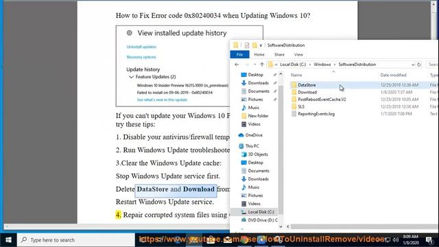Click Local Disk (C:) in breadcrumb path

click(x=293, y=64)
